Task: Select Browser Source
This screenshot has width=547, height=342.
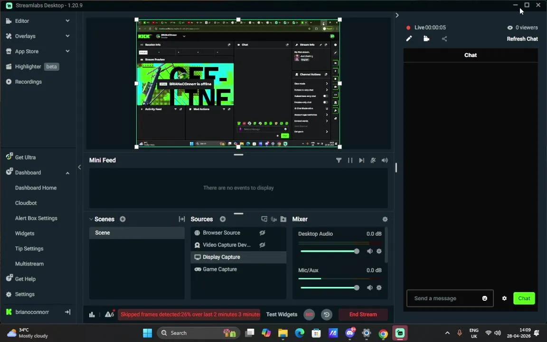Action: 221,233
